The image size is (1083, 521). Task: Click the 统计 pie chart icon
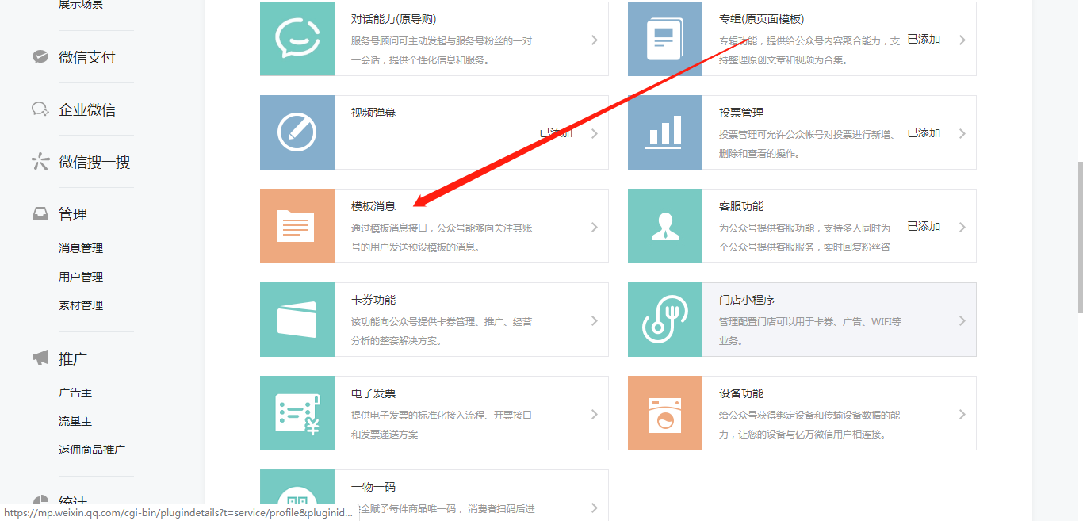coord(40,501)
